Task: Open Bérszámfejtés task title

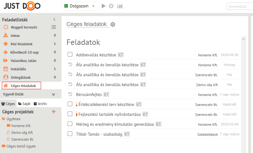Action: (x=89, y=94)
